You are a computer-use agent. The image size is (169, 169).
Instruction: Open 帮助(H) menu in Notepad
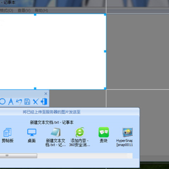(x=41, y=11)
